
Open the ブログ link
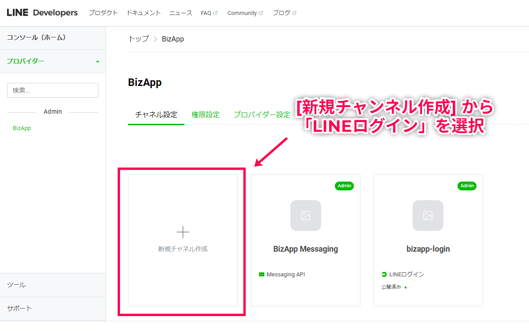tap(281, 13)
